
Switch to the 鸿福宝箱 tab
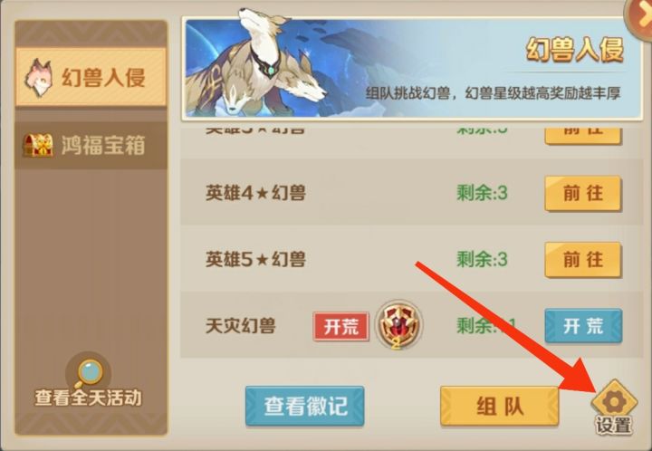pyautogui.click(x=91, y=145)
